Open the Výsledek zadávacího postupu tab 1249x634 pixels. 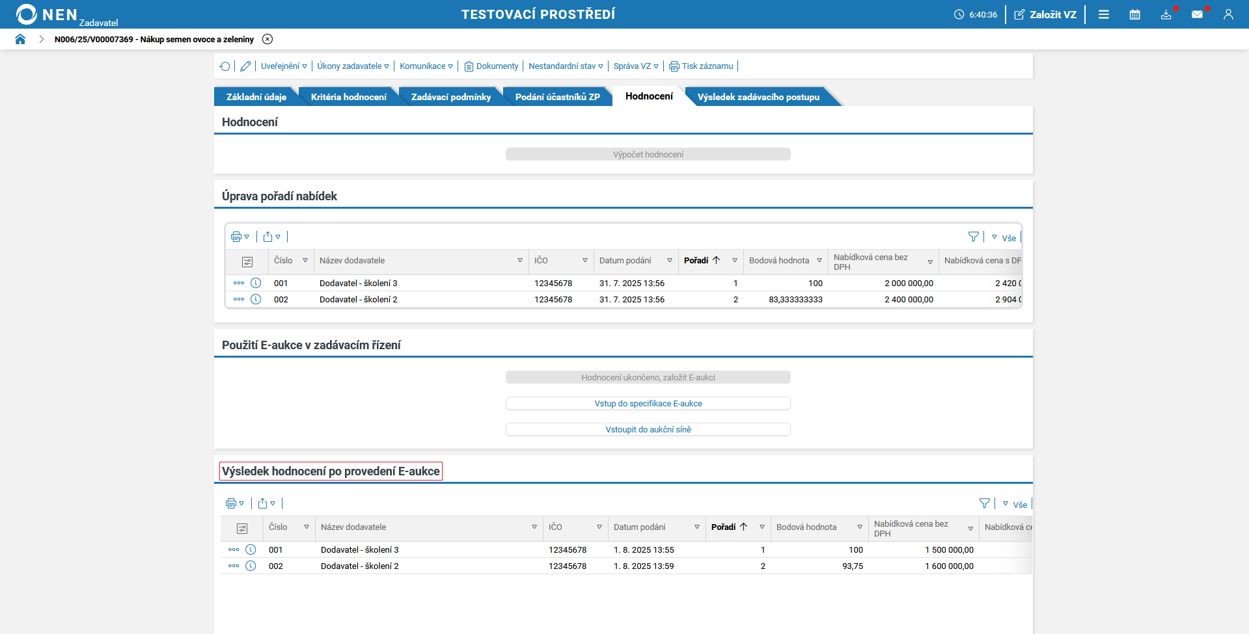tap(758, 97)
